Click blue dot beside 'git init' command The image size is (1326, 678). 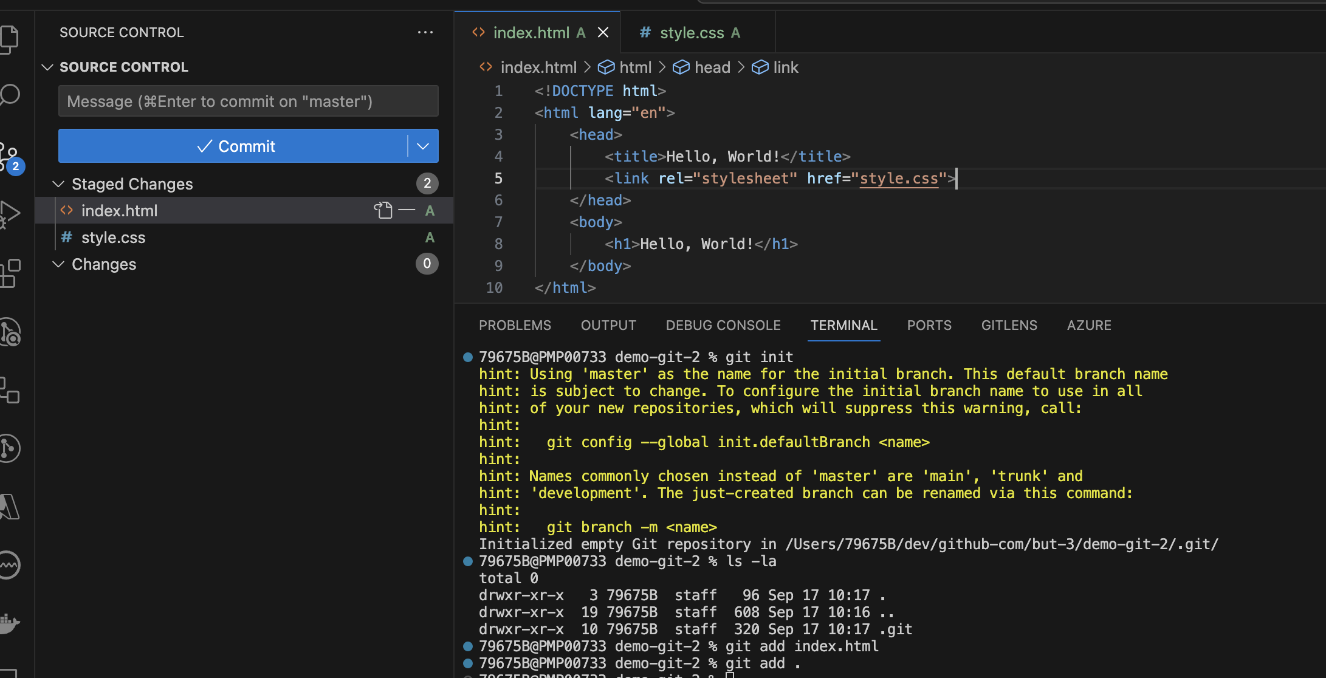[468, 357]
